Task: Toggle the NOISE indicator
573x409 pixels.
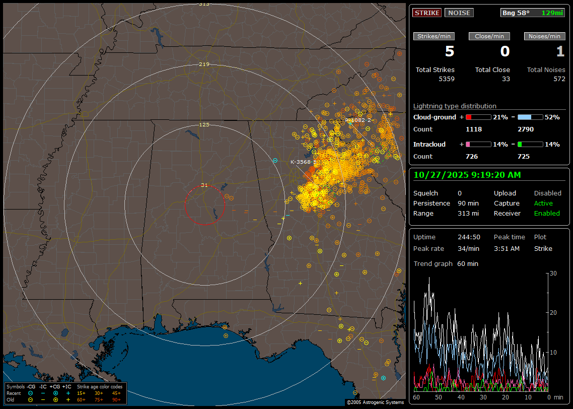Action: (x=459, y=13)
